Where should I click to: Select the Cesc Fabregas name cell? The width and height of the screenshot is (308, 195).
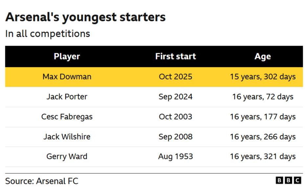(67, 117)
